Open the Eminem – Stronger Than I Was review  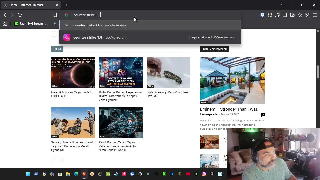pos(229,109)
